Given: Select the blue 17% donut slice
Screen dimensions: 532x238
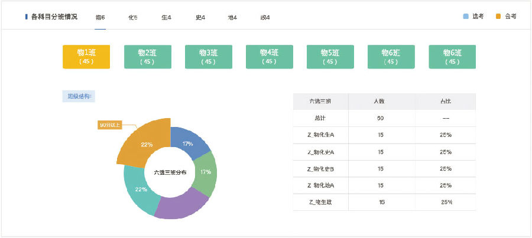Looking at the screenshot, I should click(189, 142).
